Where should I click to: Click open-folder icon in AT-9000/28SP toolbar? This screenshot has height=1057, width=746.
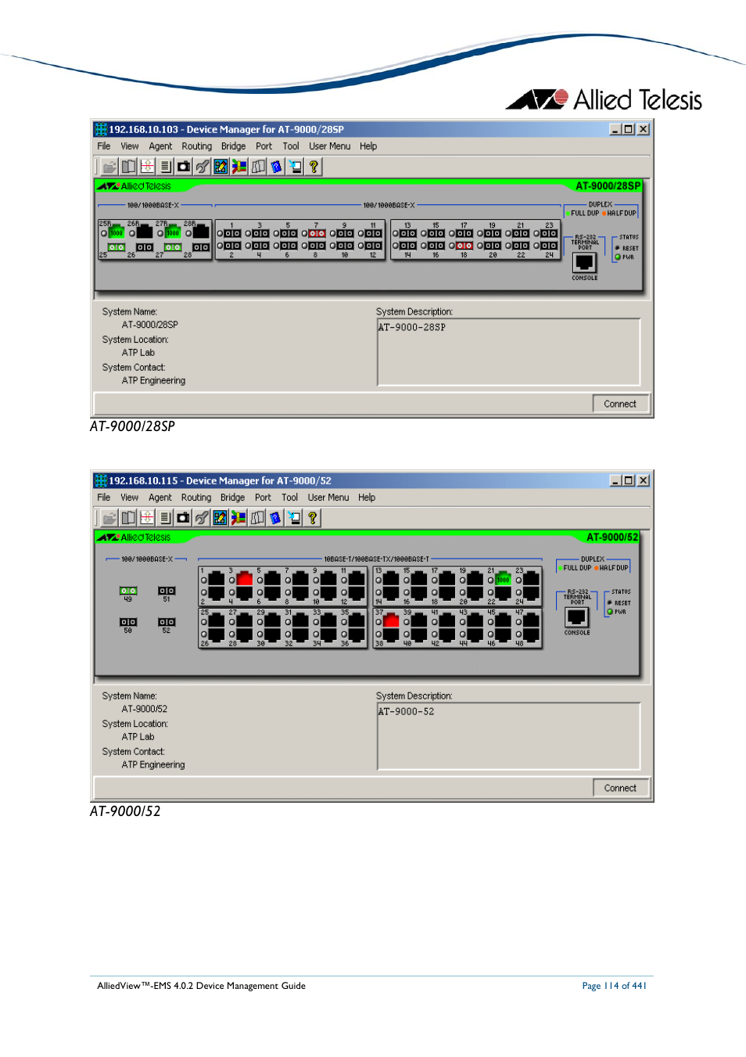coord(109,167)
